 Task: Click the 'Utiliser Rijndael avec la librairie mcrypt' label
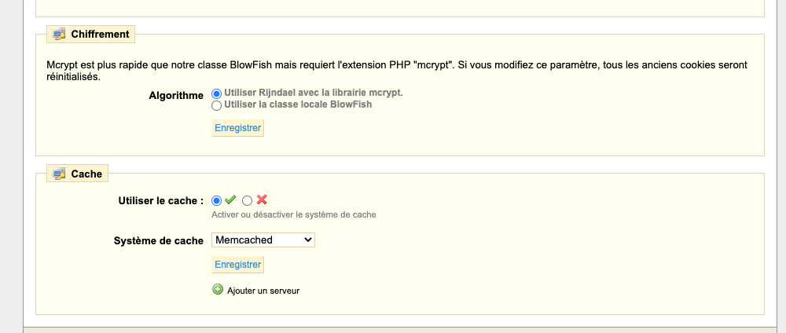pyautogui.click(x=314, y=93)
